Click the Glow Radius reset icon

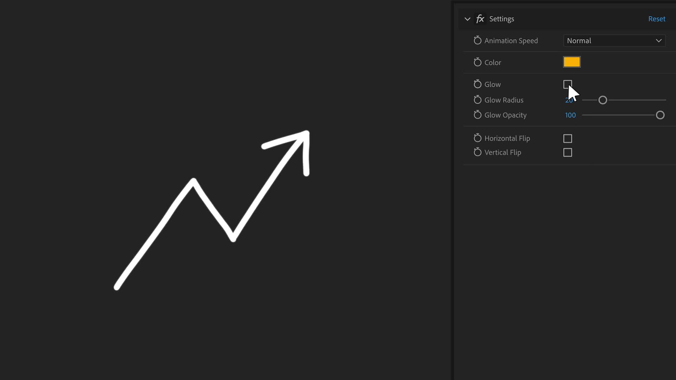coord(477,100)
